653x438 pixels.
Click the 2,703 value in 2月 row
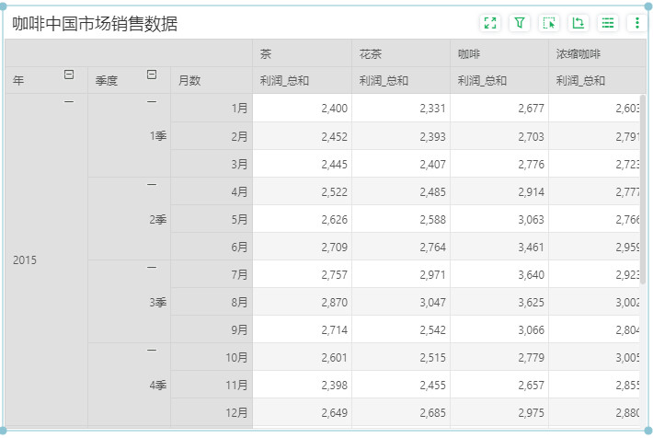(x=531, y=136)
